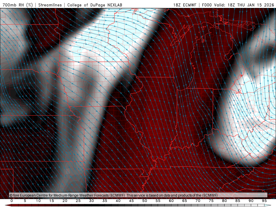276x207 pixels.
Task: Click the "10" label on the RH scale
Action: point(38,201)
